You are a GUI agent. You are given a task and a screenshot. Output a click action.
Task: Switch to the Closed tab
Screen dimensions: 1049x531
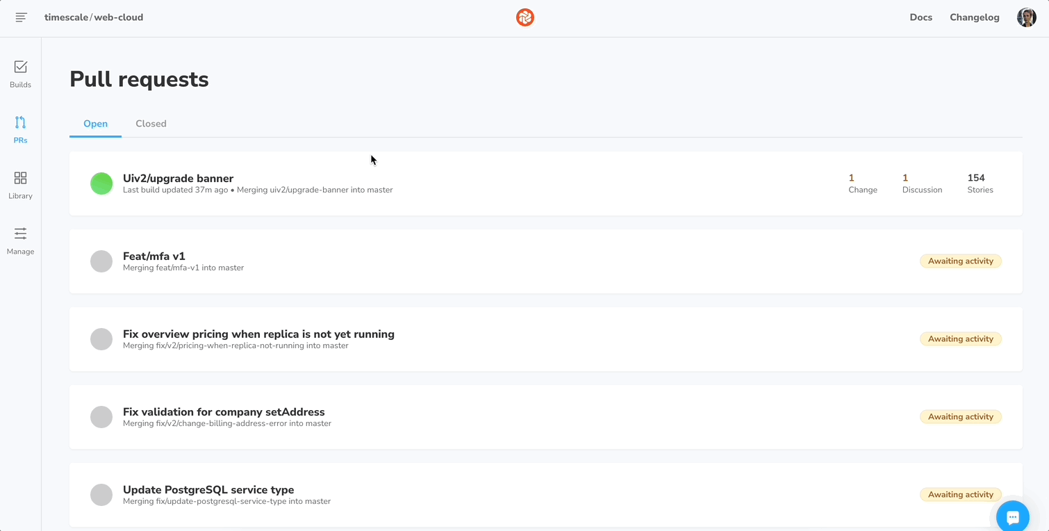point(151,124)
